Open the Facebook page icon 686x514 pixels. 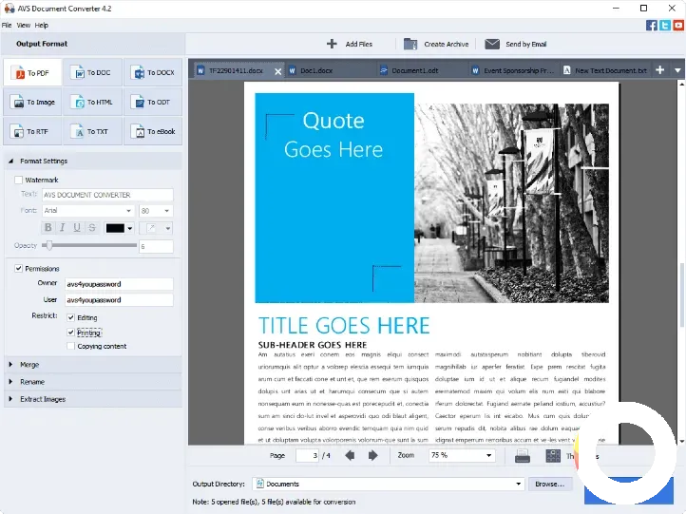(x=652, y=26)
